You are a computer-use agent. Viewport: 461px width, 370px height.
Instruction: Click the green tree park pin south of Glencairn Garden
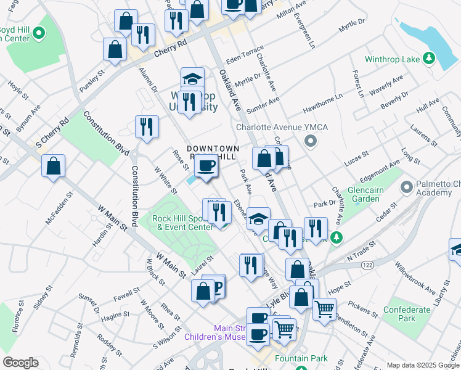(x=337, y=238)
